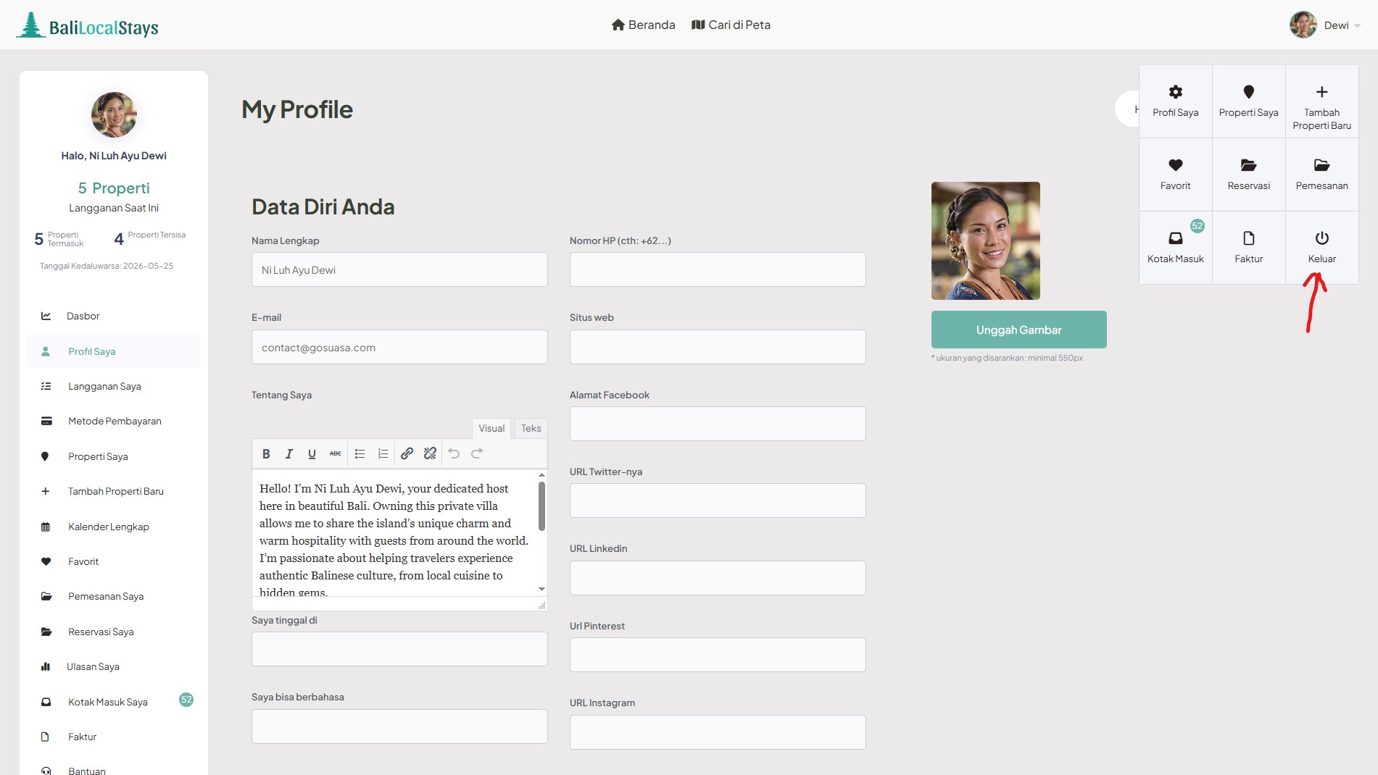Open Properti Saya in the sidebar

pos(114,456)
